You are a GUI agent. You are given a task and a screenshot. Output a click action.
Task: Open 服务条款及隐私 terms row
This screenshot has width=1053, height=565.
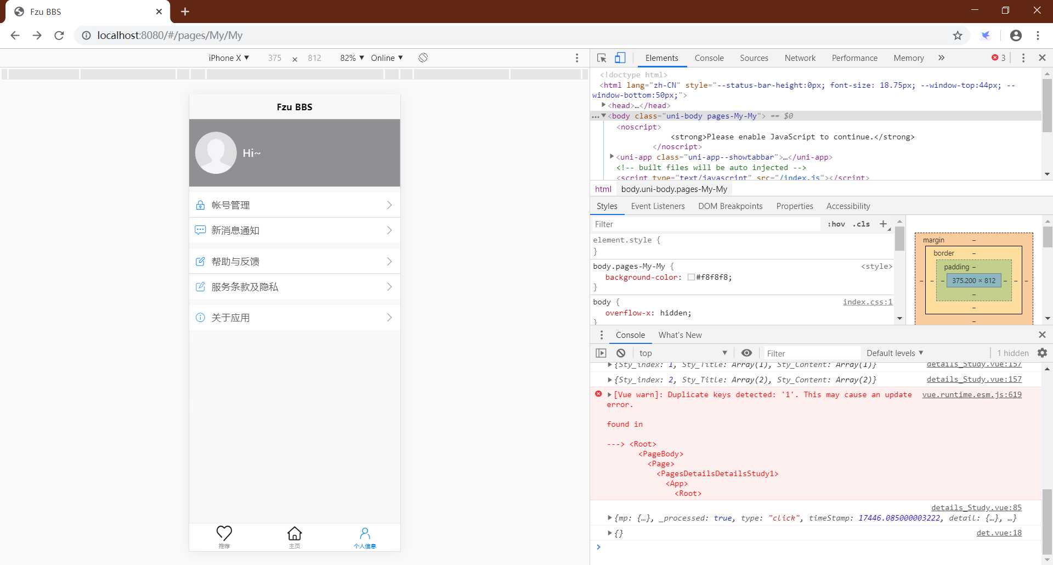295,287
